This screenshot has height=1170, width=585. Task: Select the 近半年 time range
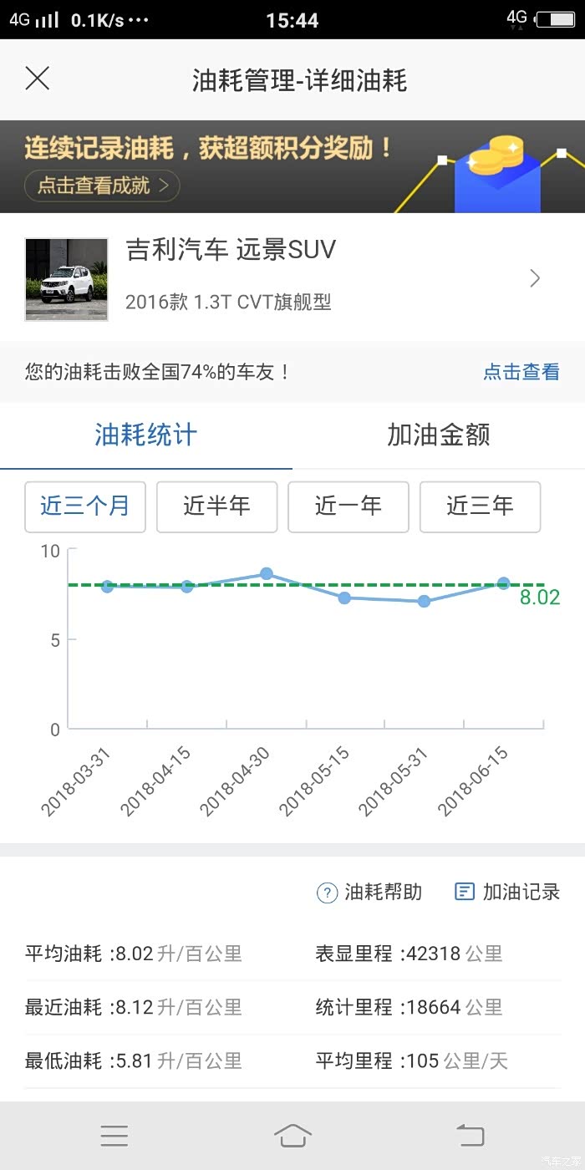(x=216, y=506)
